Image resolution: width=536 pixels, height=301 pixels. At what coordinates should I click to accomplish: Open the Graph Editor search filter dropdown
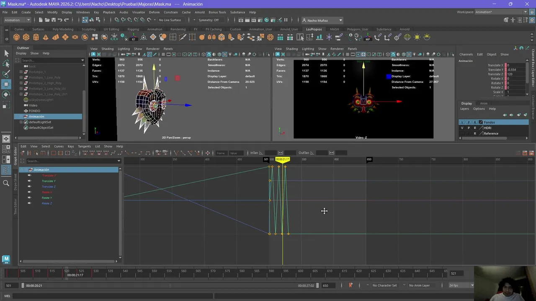point(119,161)
